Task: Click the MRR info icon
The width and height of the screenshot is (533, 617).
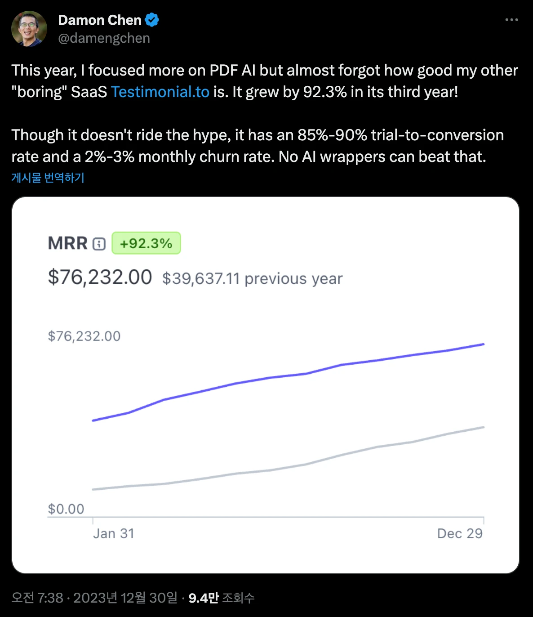Action: [x=99, y=244]
